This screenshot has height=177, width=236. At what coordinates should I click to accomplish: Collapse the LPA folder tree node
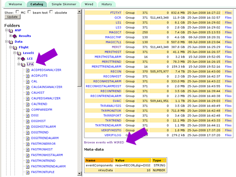pos(18,64)
